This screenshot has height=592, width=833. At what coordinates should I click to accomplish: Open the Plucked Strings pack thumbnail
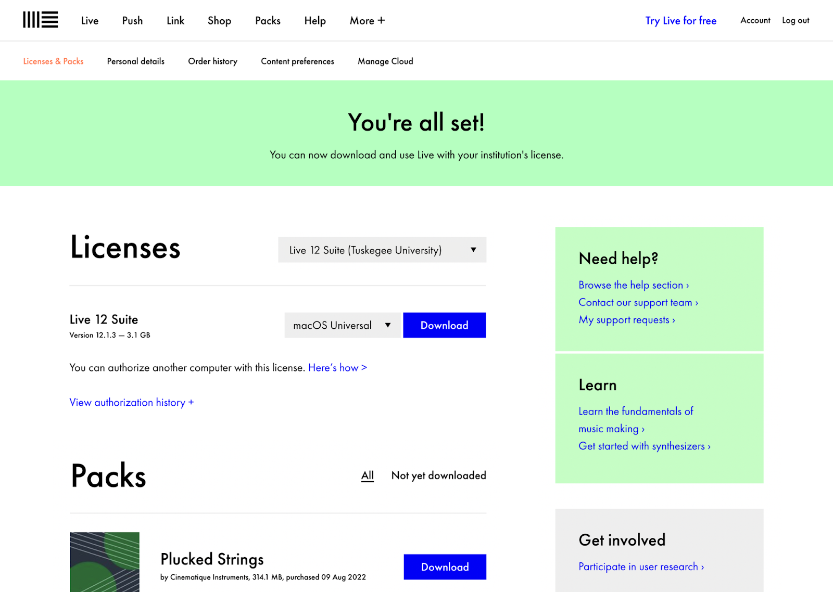pyautogui.click(x=105, y=561)
